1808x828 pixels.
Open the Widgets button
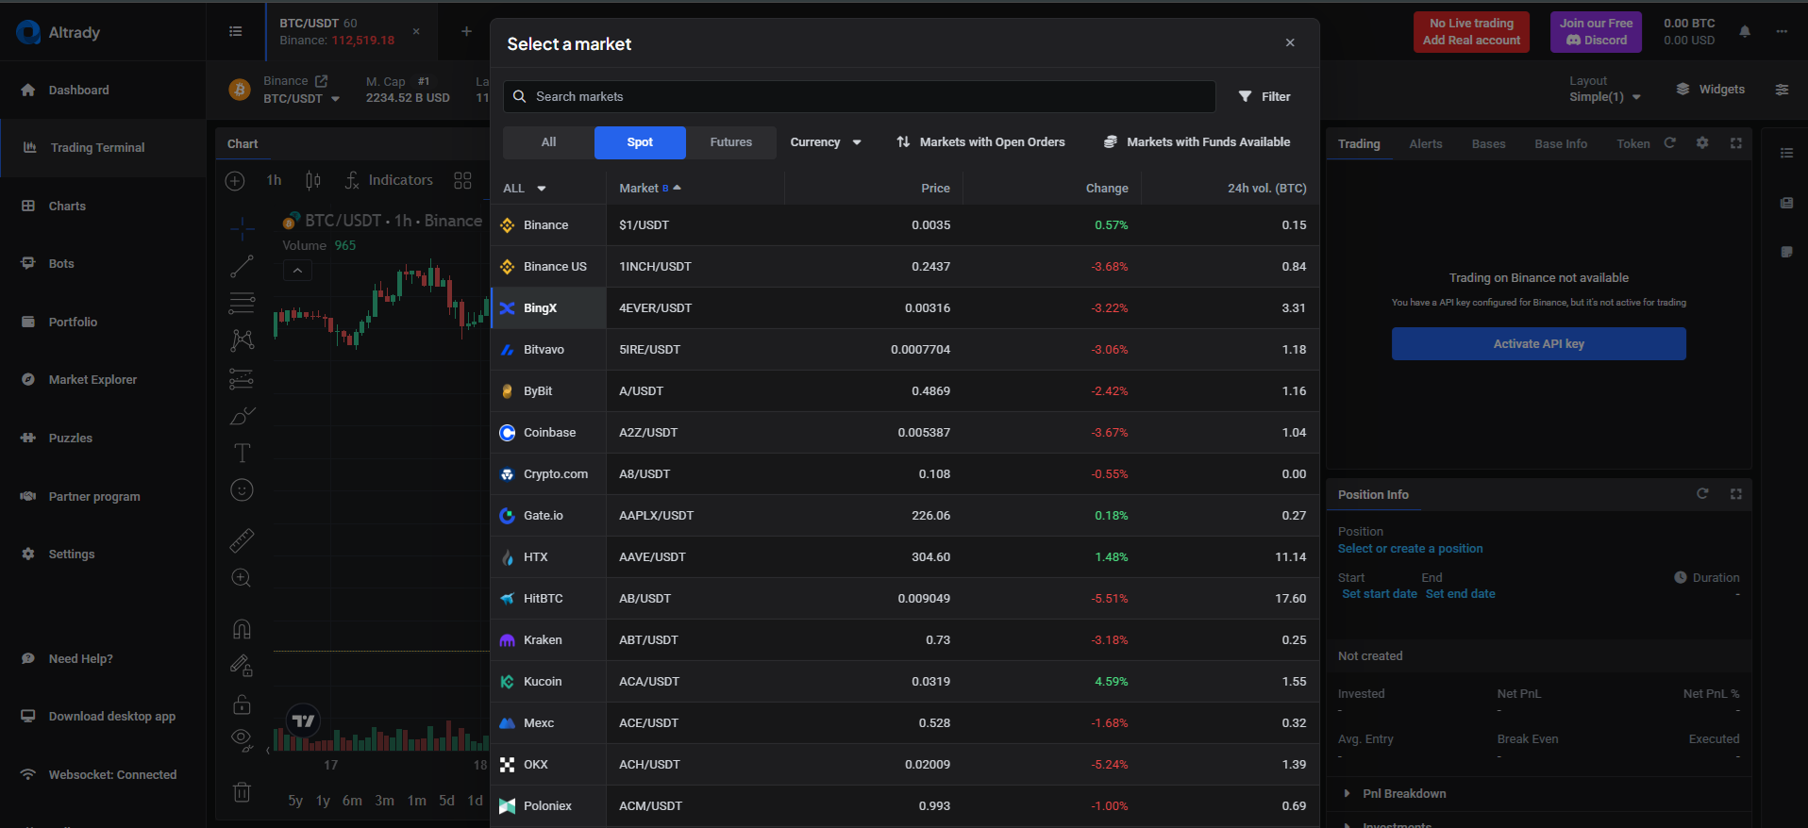click(x=1710, y=90)
